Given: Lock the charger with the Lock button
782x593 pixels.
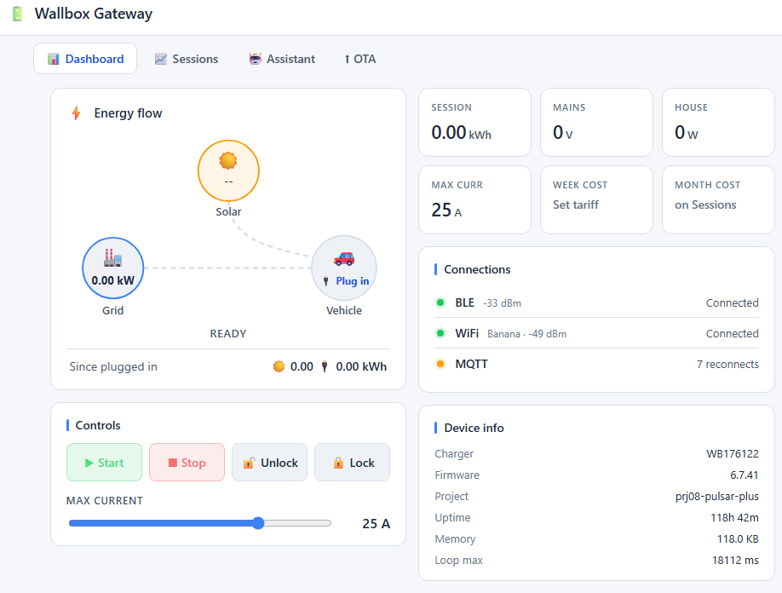Looking at the screenshot, I should click(352, 463).
